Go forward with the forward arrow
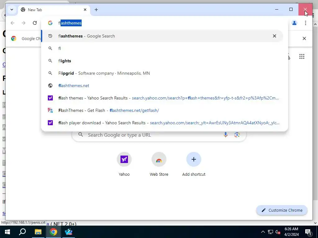Screen dimensions: 318x238 click(x=24, y=23)
